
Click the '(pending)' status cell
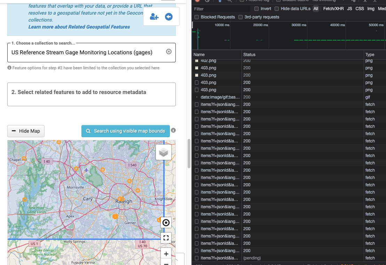pyautogui.click(x=252, y=258)
